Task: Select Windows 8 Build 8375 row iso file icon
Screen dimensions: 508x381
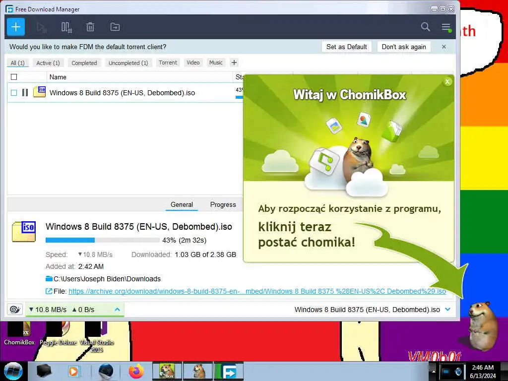Action: click(x=40, y=92)
